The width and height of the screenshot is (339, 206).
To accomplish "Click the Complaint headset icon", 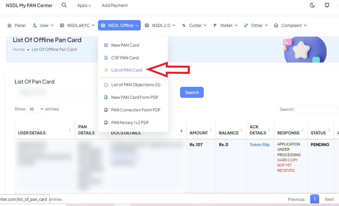I will tap(276, 26).
